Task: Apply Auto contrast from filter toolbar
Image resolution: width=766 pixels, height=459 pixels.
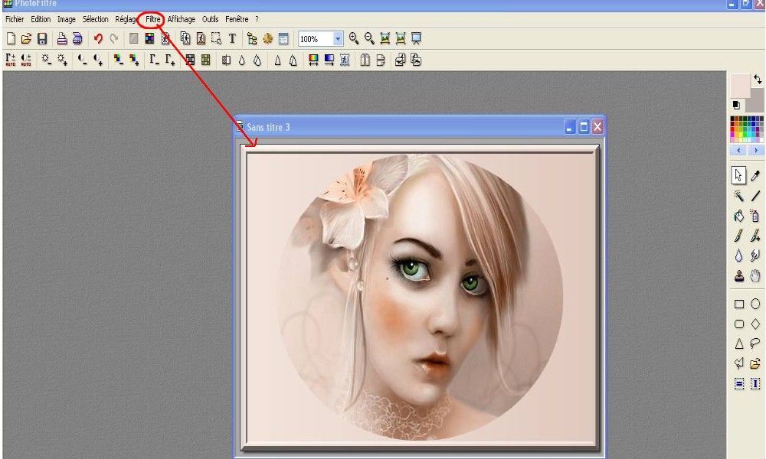Action: (26, 60)
